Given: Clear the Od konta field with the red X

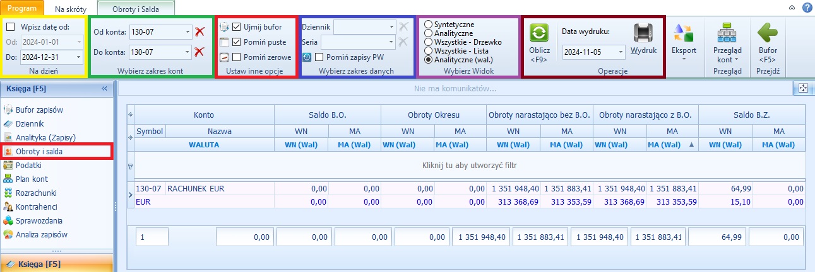Looking at the screenshot, I should click(200, 31).
